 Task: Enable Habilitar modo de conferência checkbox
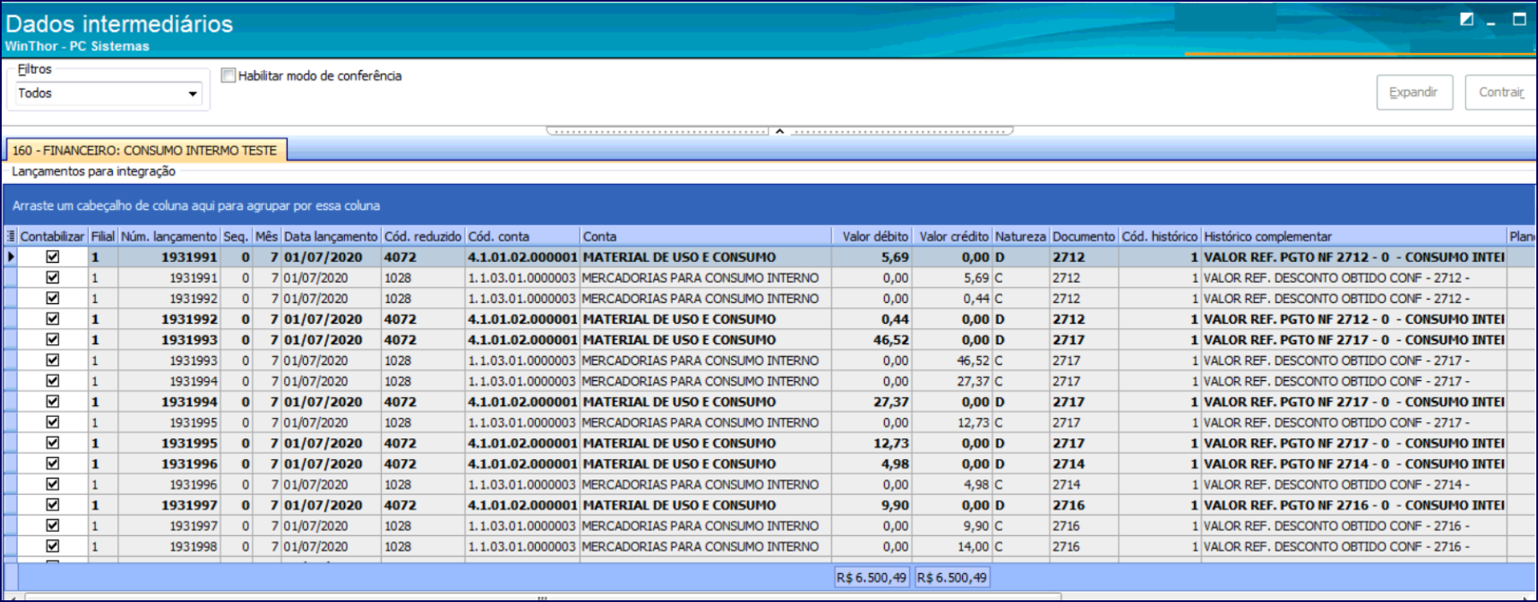(228, 75)
